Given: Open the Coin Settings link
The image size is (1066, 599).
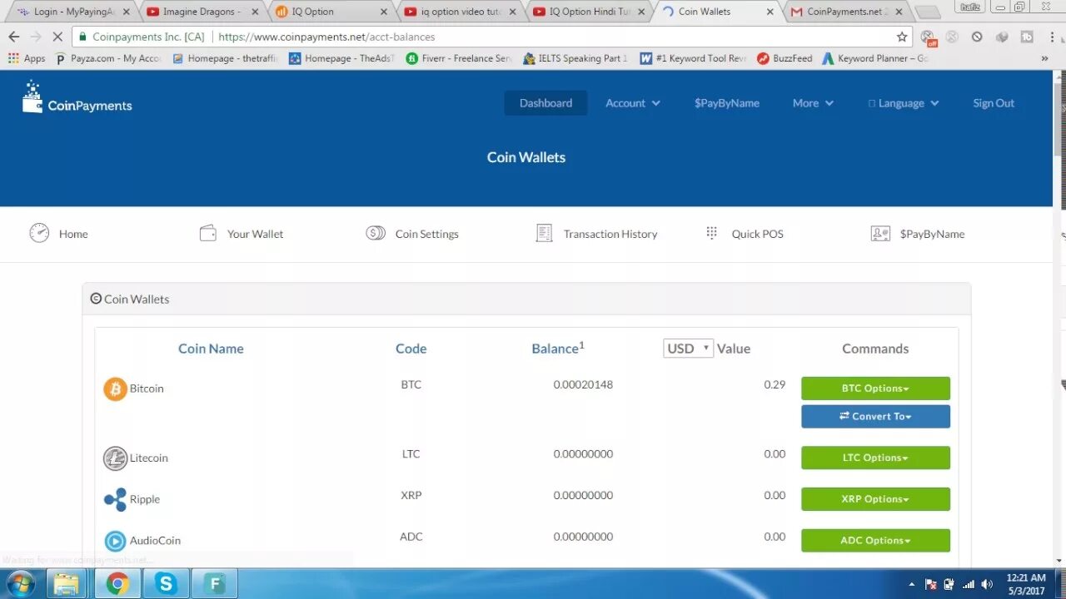Looking at the screenshot, I should tap(426, 234).
